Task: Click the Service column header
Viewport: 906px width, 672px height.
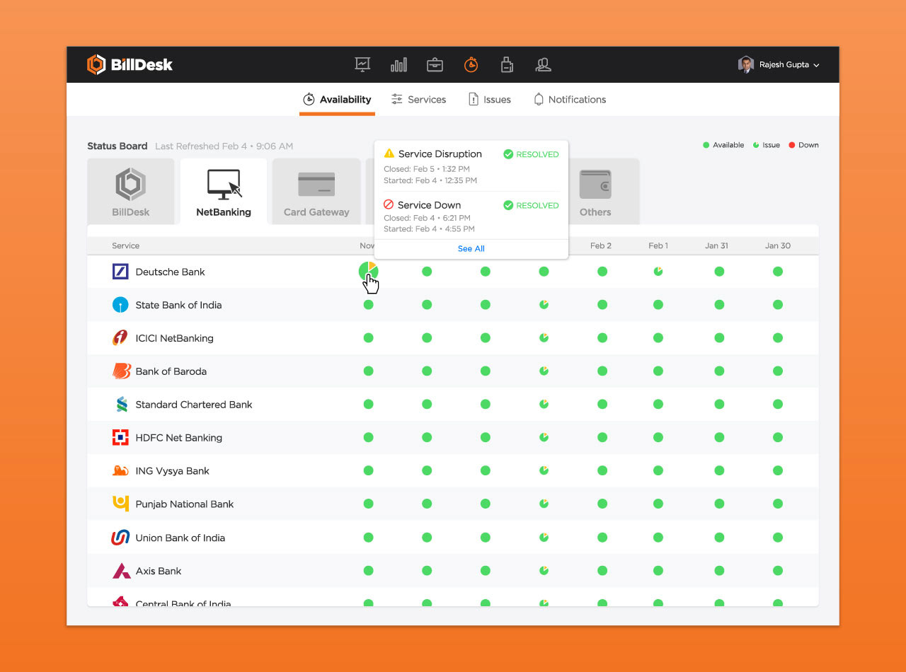Action: (126, 245)
